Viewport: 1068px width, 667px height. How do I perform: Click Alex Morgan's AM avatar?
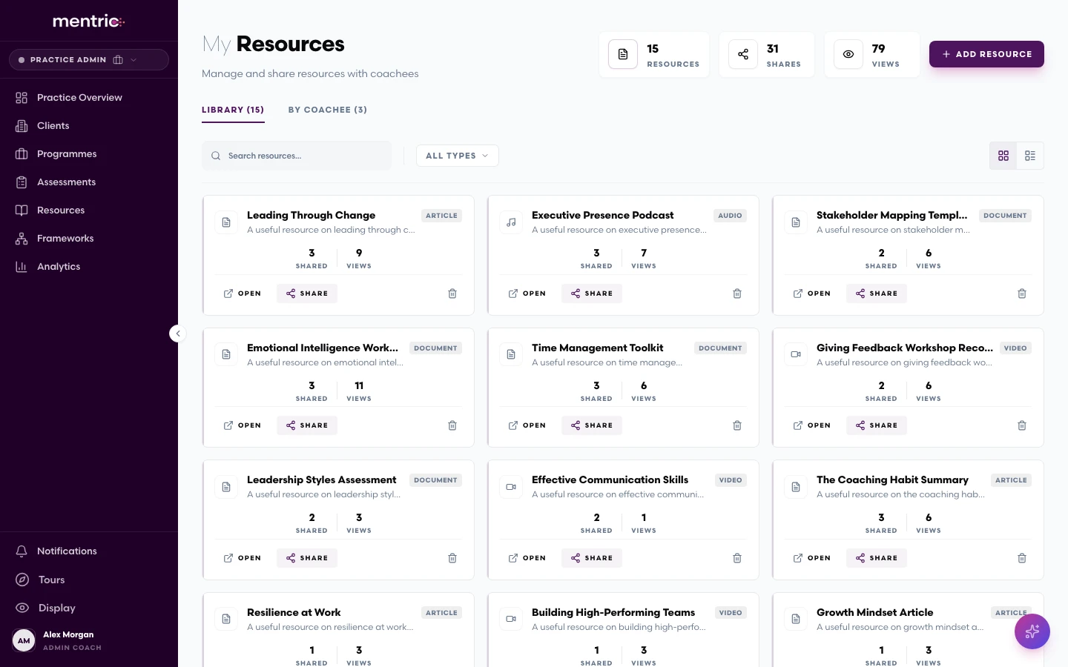(x=24, y=640)
